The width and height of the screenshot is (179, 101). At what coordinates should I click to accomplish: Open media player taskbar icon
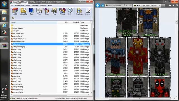point(4,19)
